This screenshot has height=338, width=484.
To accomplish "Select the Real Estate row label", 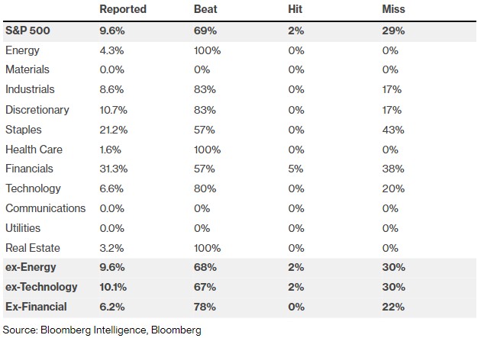I will (32, 248).
